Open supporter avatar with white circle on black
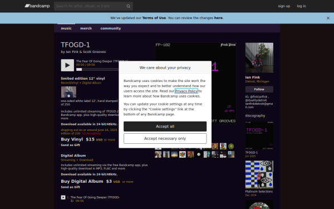This screenshot has width=334, height=209. [199, 154]
